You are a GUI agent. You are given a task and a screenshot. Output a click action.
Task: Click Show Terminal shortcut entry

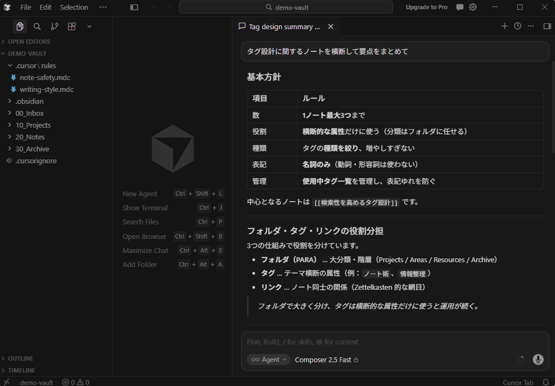pyautogui.click(x=173, y=208)
